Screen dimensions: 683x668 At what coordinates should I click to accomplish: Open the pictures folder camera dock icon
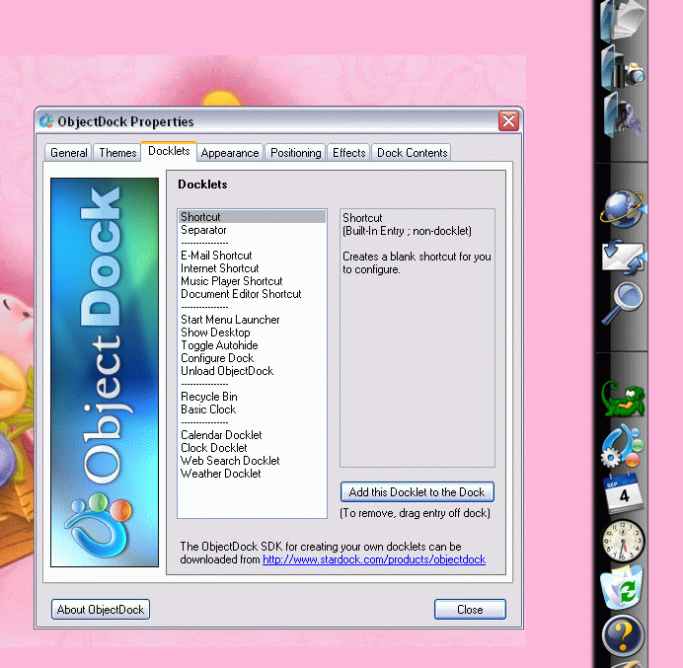(622, 68)
